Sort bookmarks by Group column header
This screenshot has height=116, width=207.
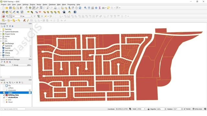16,65
